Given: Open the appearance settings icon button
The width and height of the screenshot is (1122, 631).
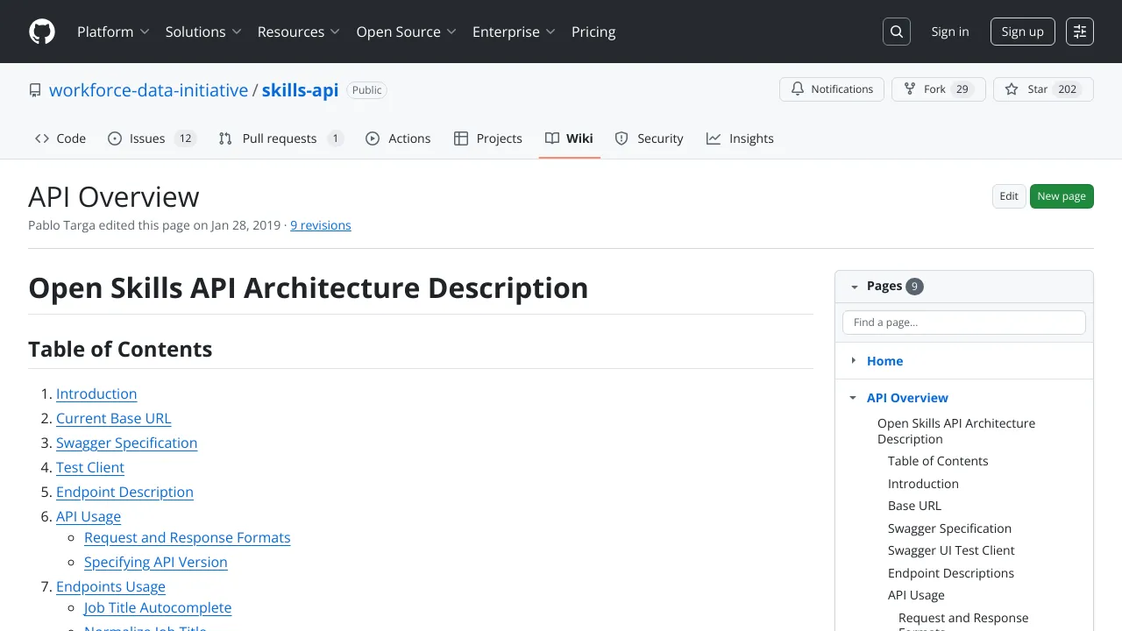Looking at the screenshot, I should click(1080, 32).
